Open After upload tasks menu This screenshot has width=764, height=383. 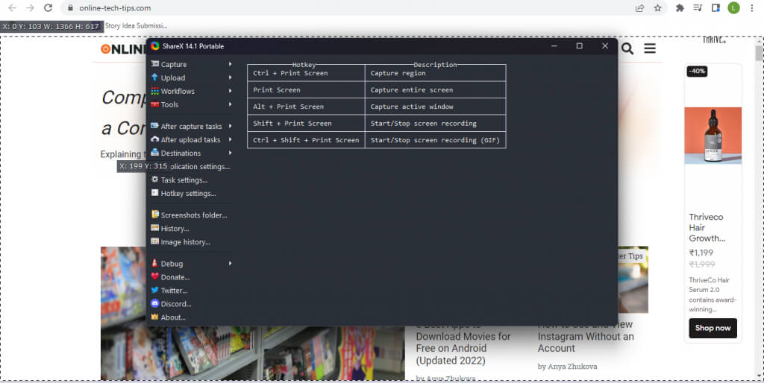tap(191, 139)
